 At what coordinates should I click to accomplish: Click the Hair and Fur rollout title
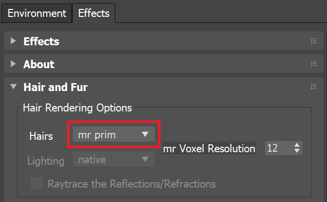tap(56, 87)
